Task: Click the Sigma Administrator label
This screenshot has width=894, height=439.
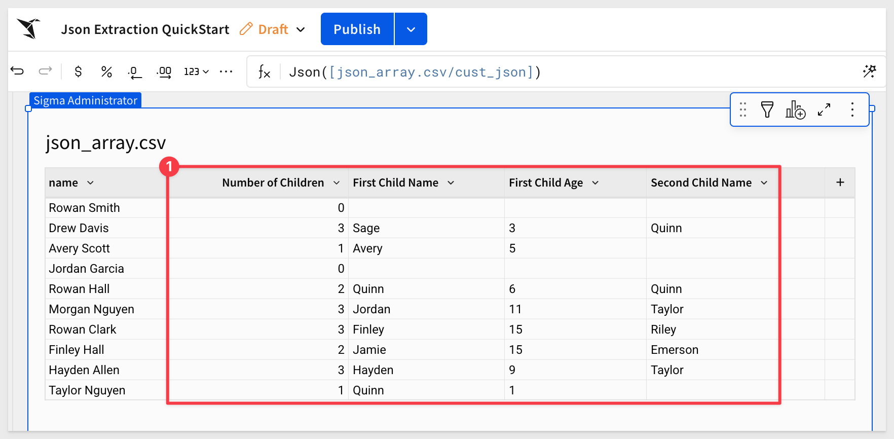Action: 86,100
